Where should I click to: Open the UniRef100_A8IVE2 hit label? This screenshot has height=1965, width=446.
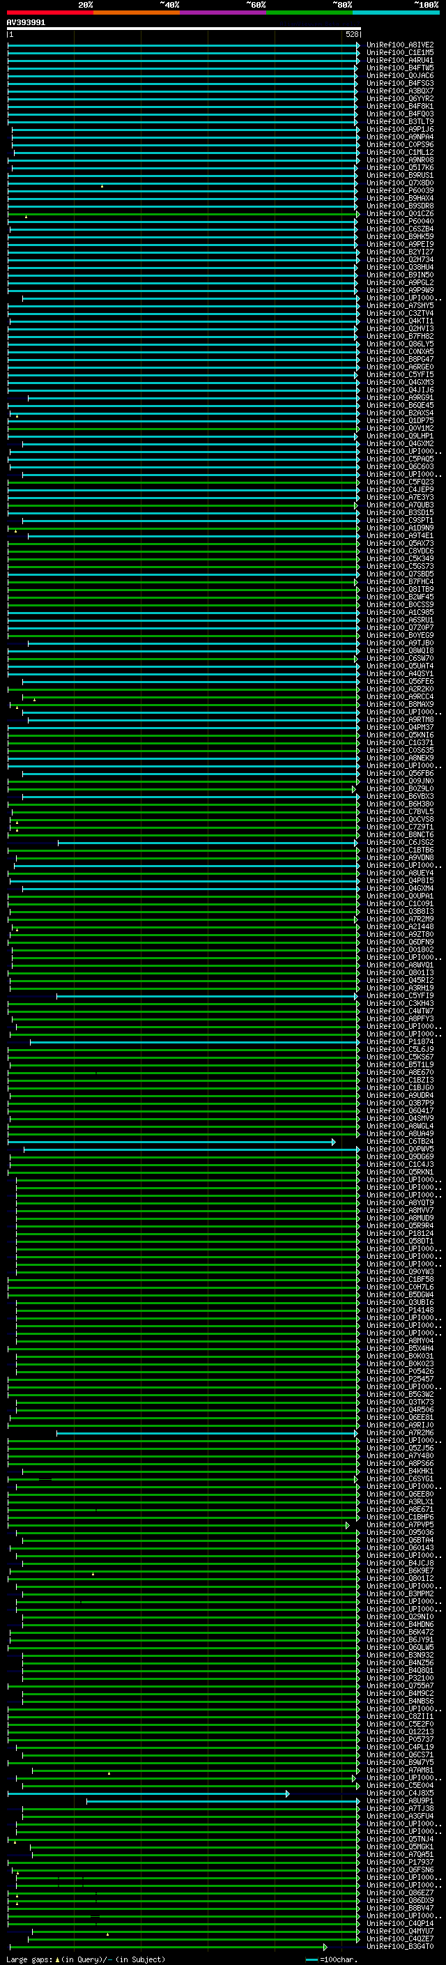coord(399,45)
